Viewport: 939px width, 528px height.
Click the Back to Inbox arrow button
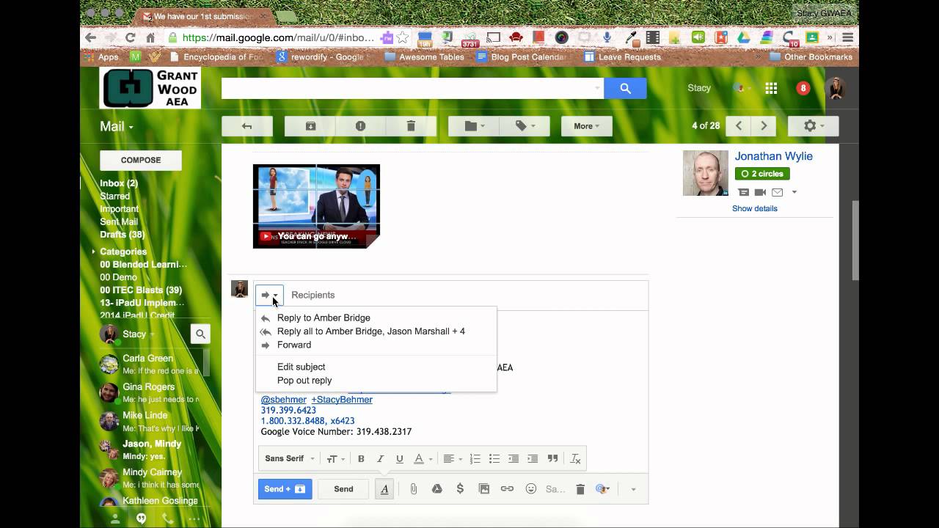click(x=247, y=126)
